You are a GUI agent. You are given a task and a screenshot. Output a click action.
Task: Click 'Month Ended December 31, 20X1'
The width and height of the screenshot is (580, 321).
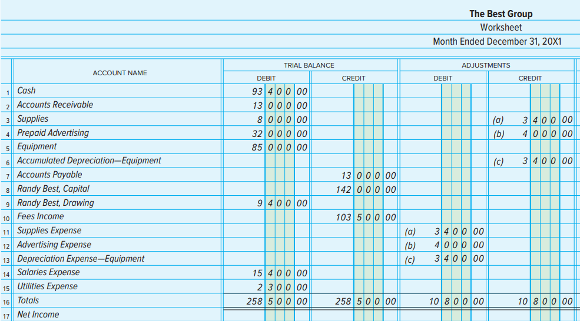(497, 41)
